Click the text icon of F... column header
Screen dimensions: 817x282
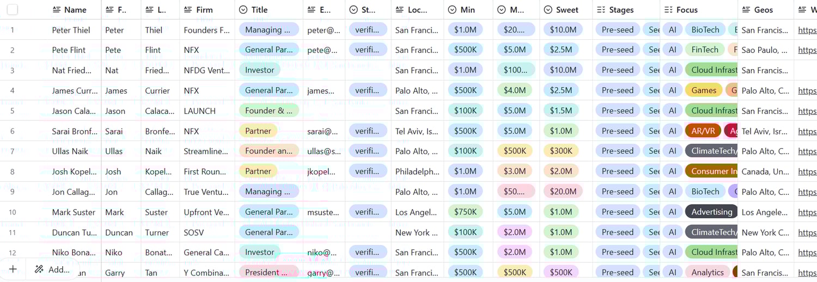(109, 10)
